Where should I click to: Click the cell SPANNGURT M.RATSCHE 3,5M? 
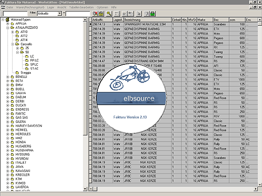tap(147, 25)
